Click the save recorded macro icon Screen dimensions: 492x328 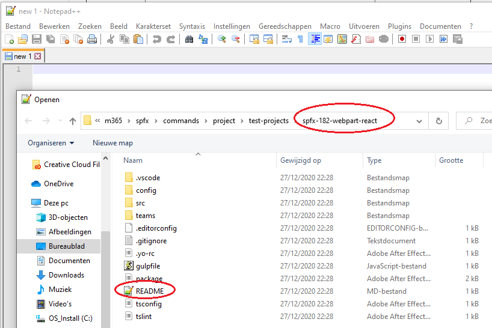point(458,39)
